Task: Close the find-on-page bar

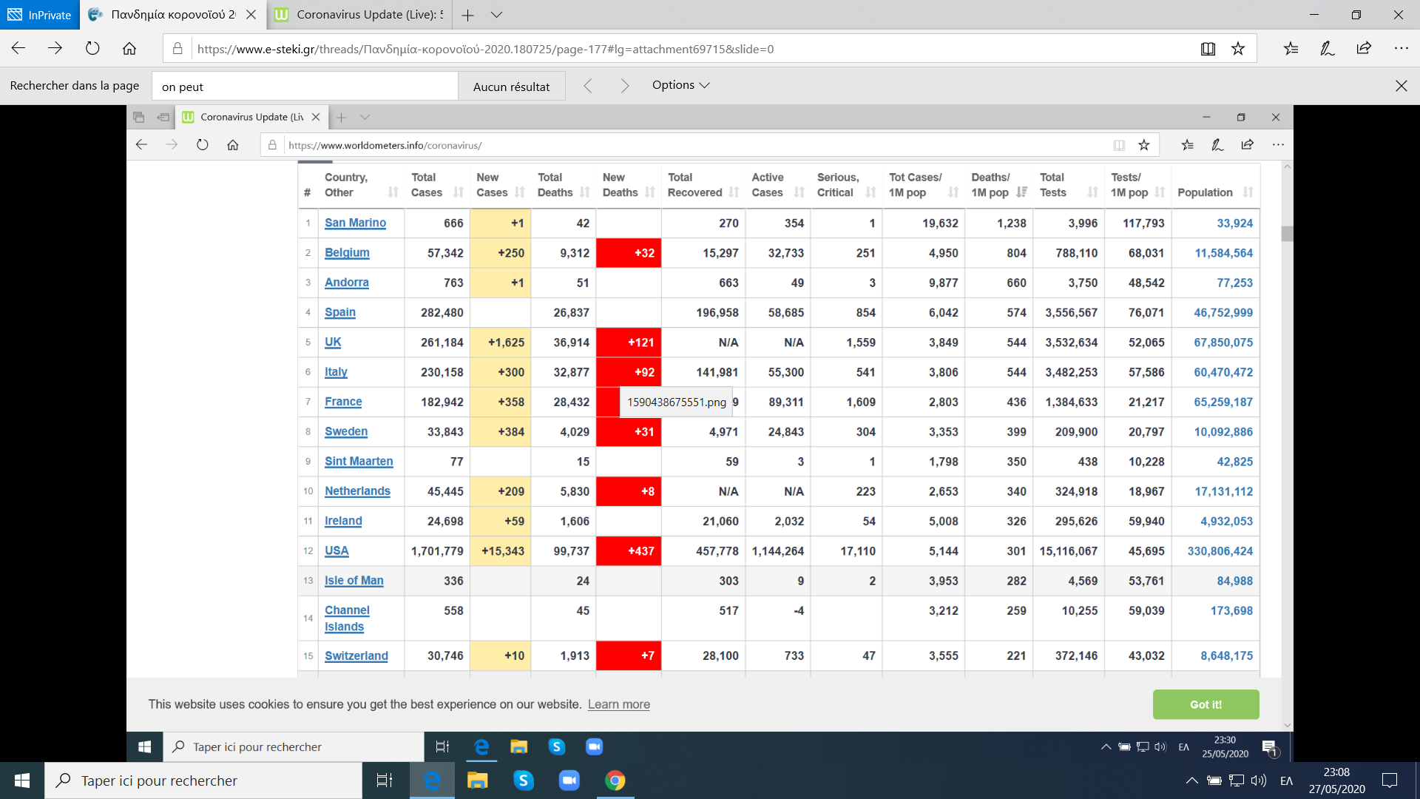Action: pyautogui.click(x=1401, y=86)
